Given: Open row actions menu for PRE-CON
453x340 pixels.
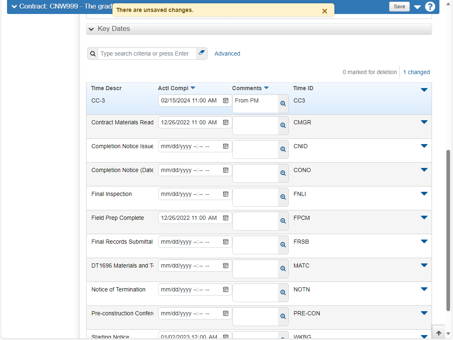Looking at the screenshot, I should (424, 313).
